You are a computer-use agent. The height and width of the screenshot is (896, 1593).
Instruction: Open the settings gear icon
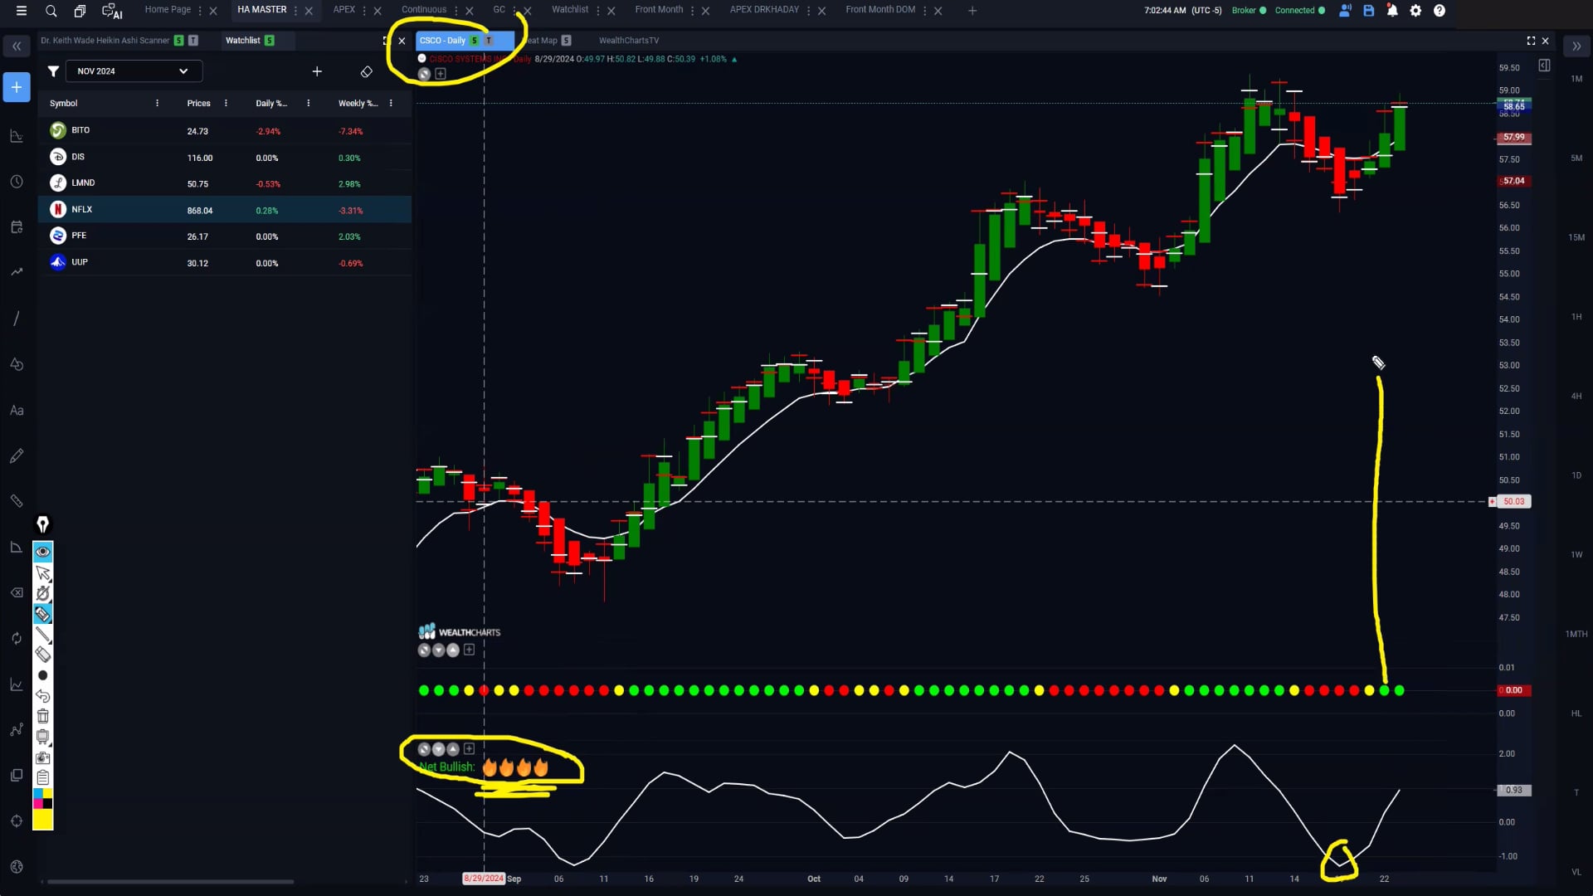point(1415,11)
